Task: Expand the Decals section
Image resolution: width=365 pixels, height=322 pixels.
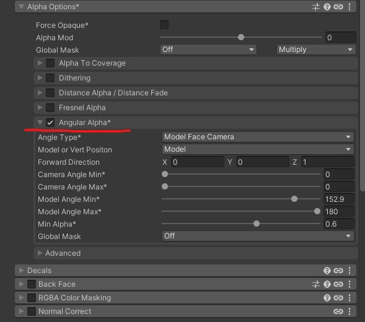Action: 21,271
